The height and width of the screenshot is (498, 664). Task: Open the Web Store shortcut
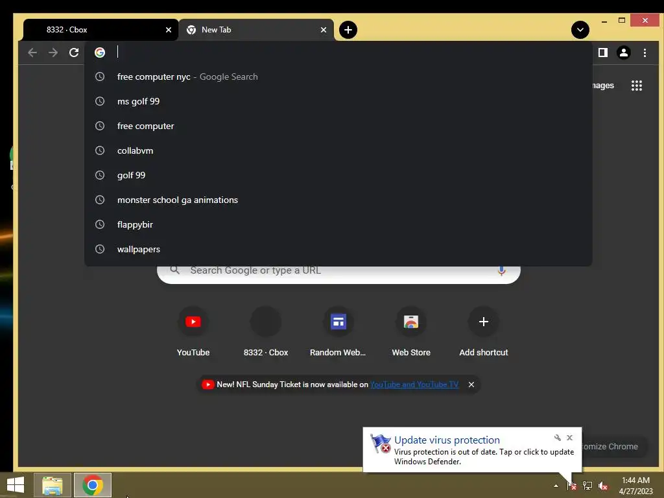point(410,332)
